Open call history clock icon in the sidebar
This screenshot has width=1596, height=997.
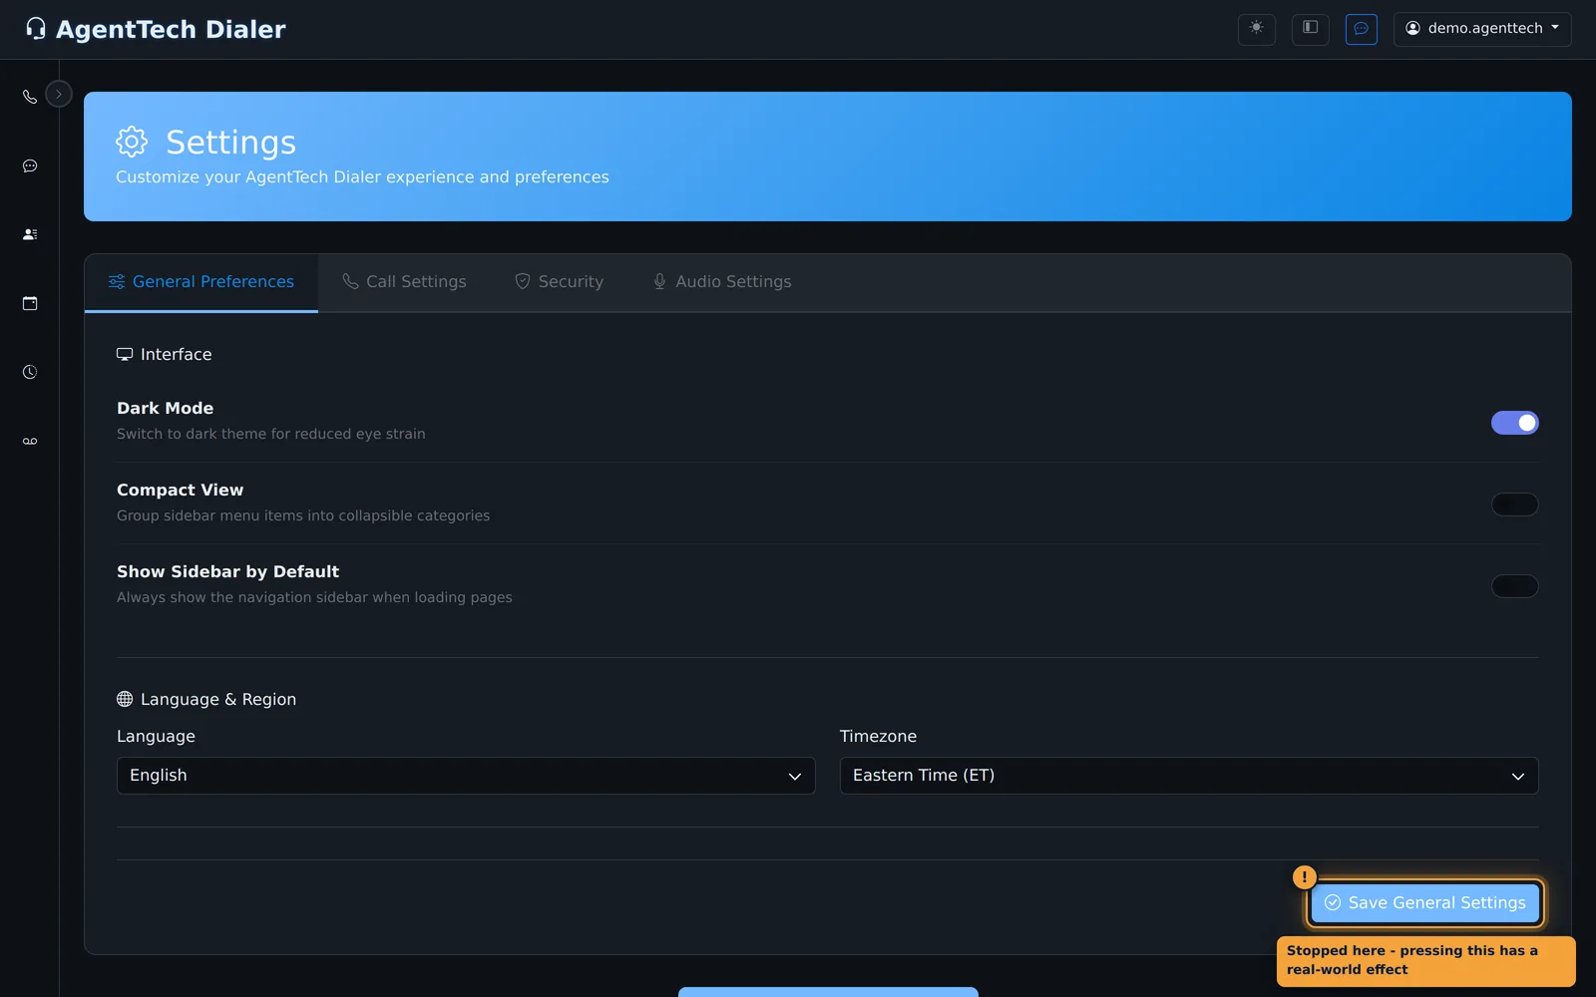[x=30, y=372]
